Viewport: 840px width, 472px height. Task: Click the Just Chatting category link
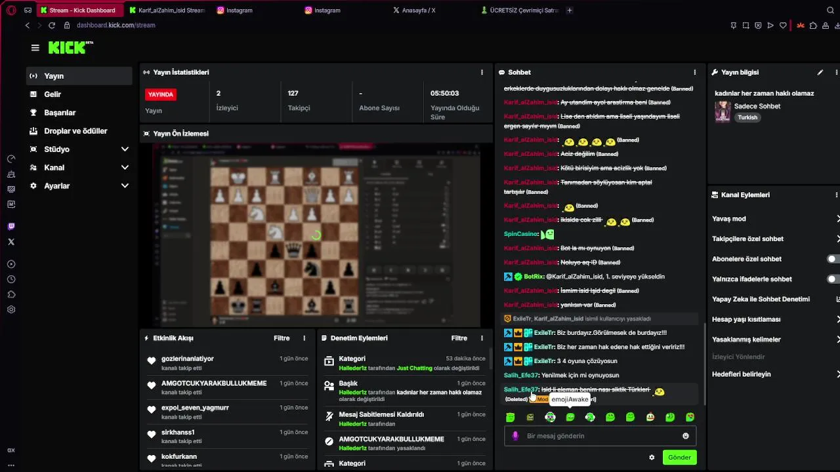[414, 368]
